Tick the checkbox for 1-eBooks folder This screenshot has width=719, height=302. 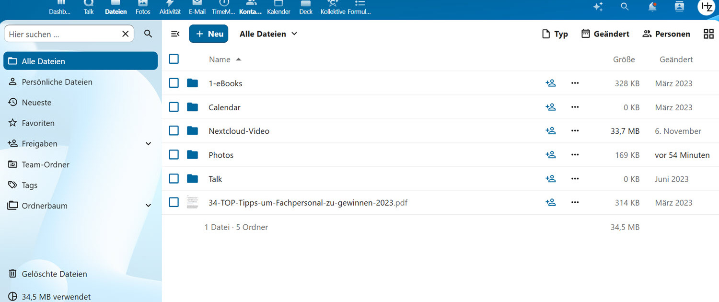(x=174, y=83)
